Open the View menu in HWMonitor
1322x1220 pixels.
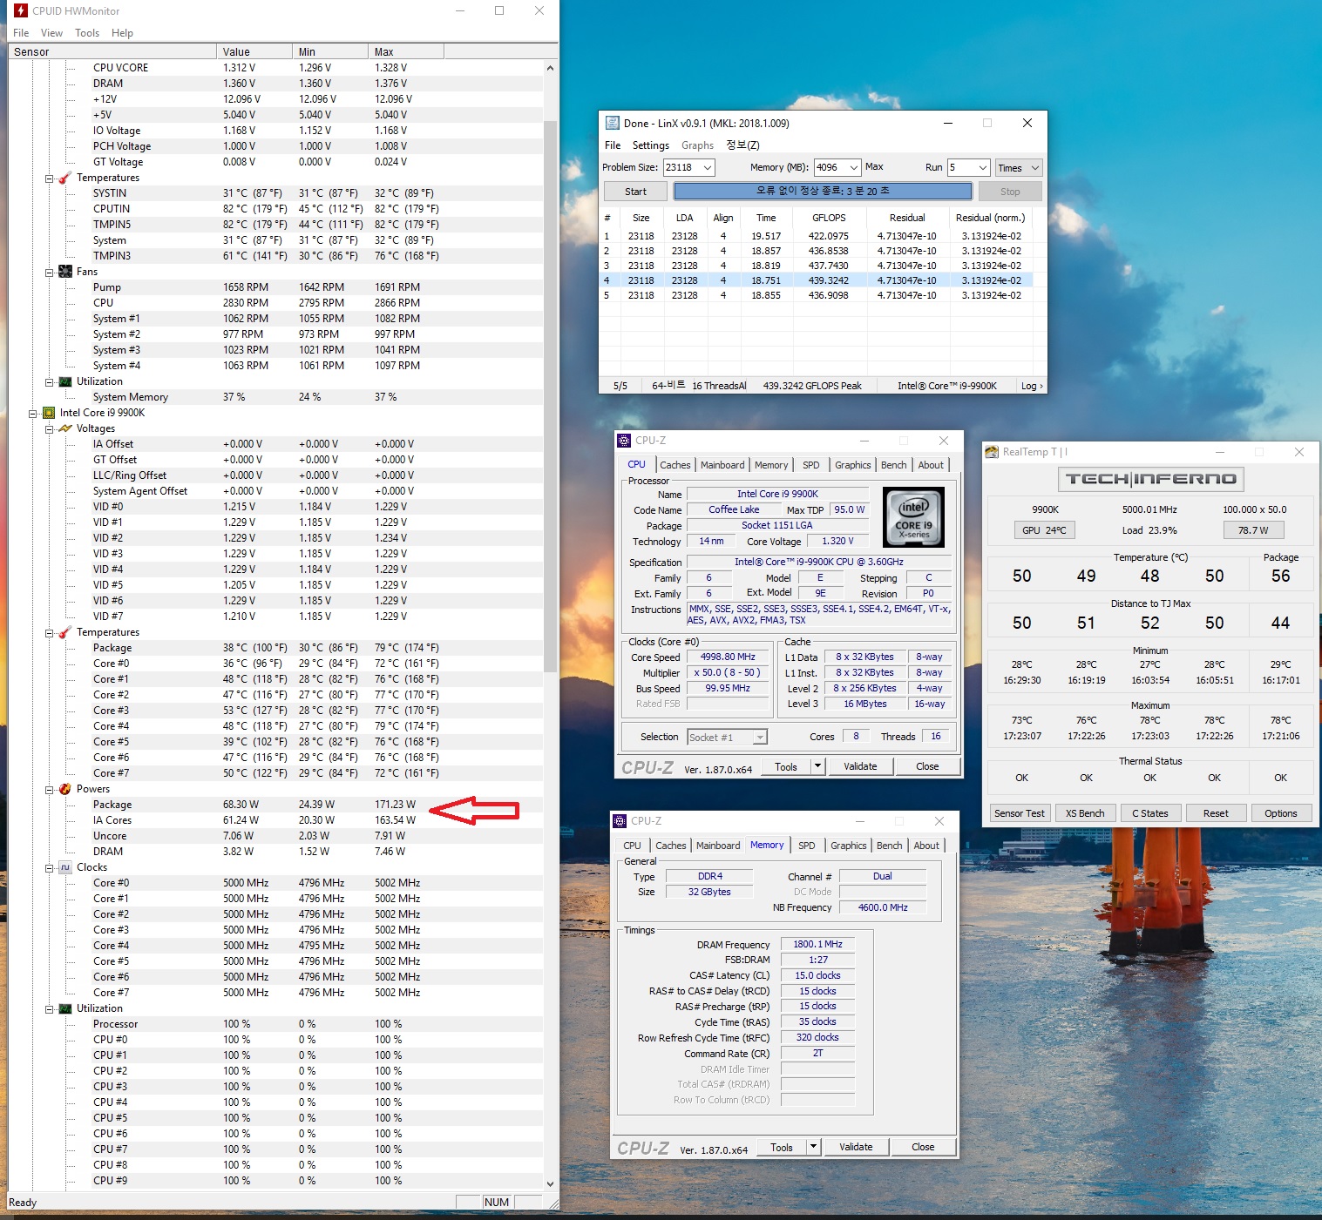pyautogui.click(x=51, y=33)
